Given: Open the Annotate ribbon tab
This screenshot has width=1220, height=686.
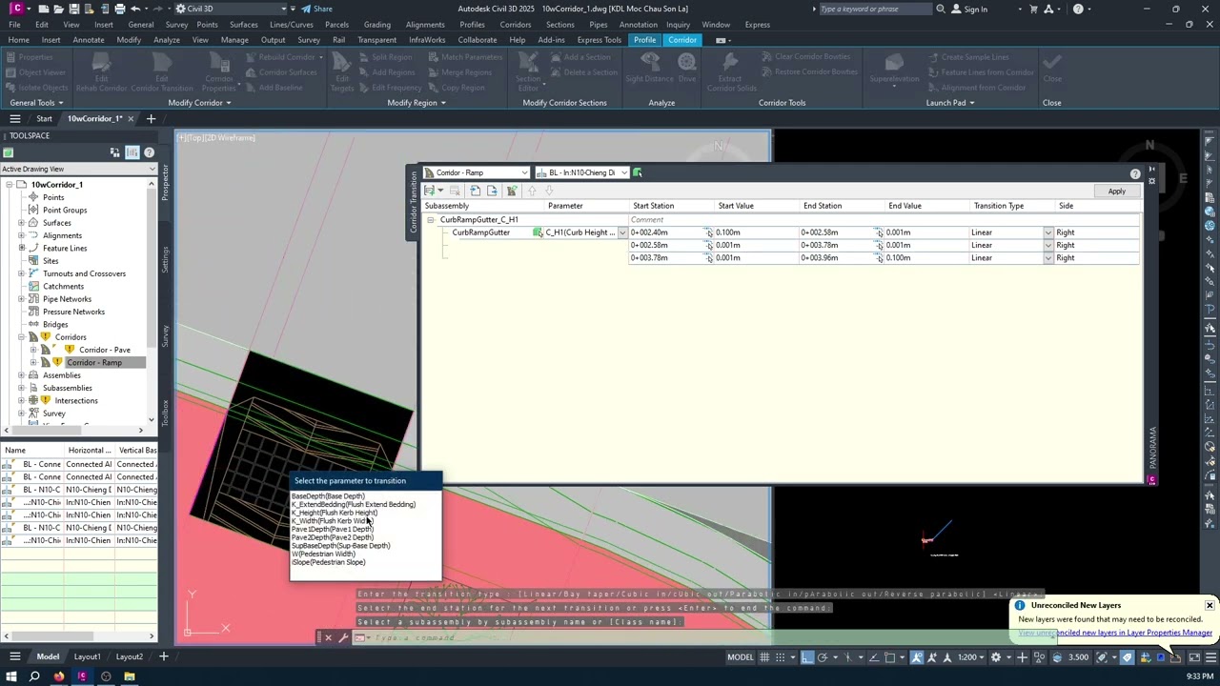Looking at the screenshot, I should pyautogui.click(x=89, y=40).
